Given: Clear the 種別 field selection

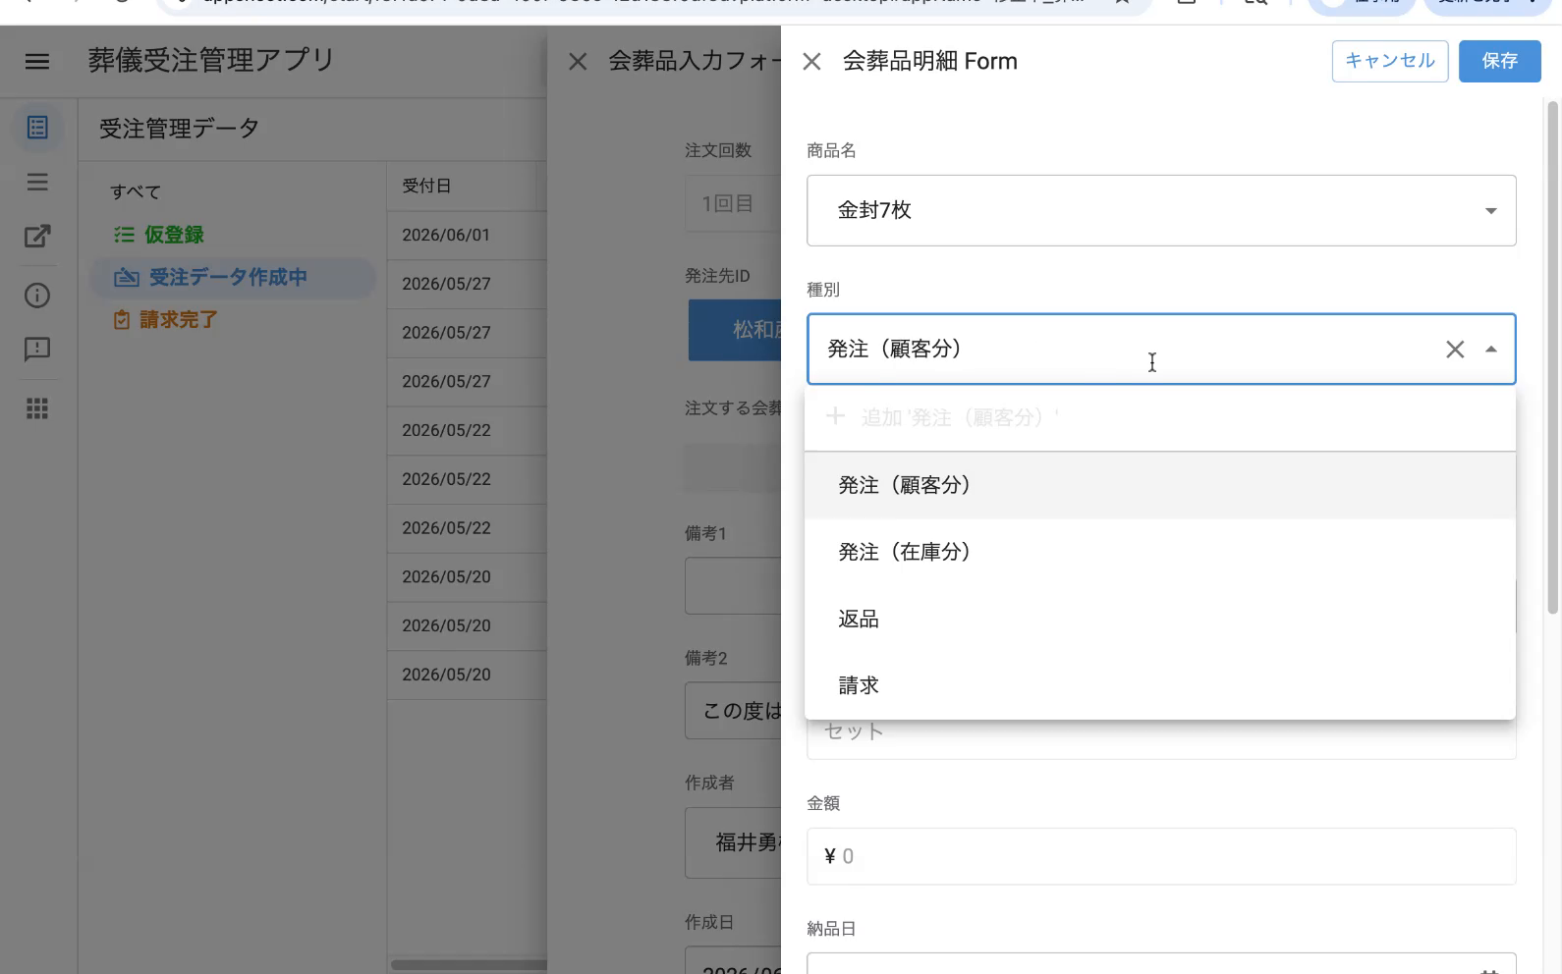Looking at the screenshot, I should [x=1455, y=349].
